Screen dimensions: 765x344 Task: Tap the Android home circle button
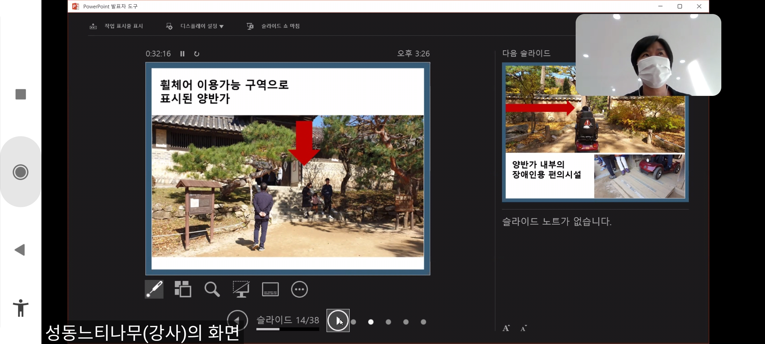[x=21, y=172]
